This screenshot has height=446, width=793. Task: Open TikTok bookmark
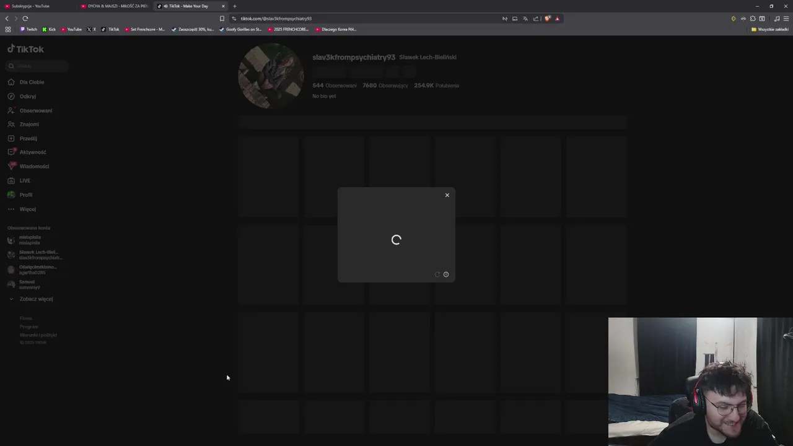click(110, 29)
